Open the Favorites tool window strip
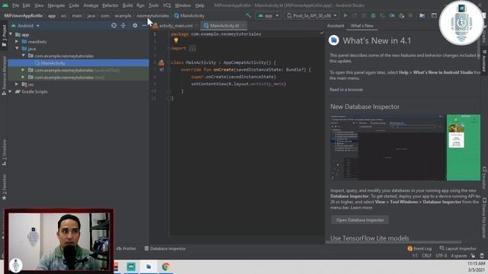The height and width of the screenshot is (274, 488). click(4, 187)
